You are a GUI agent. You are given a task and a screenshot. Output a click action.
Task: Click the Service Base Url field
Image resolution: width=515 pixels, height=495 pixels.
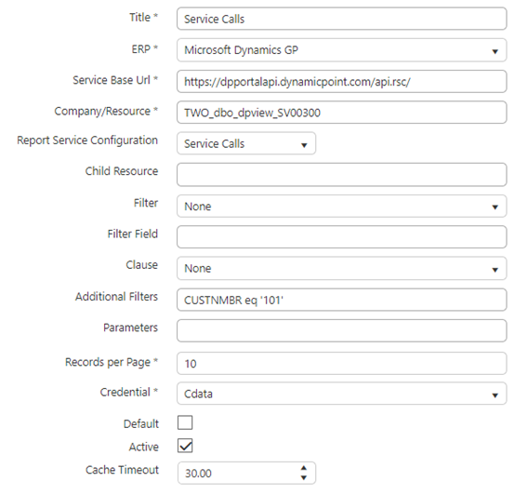(341, 82)
